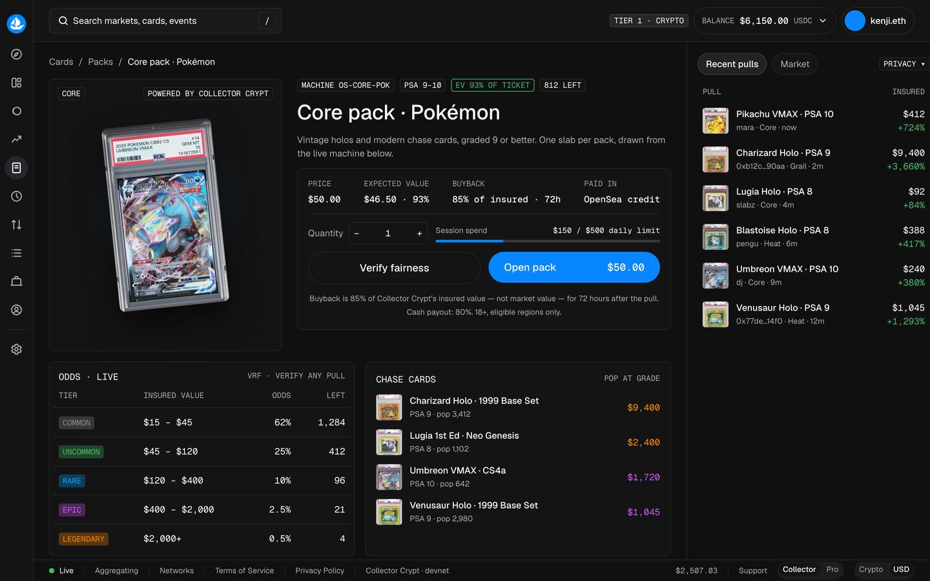Image resolution: width=930 pixels, height=581 pixels.
Task: Open Umbreon VMAX PSA 10 pull thumbnail
Action: point(716,276)
